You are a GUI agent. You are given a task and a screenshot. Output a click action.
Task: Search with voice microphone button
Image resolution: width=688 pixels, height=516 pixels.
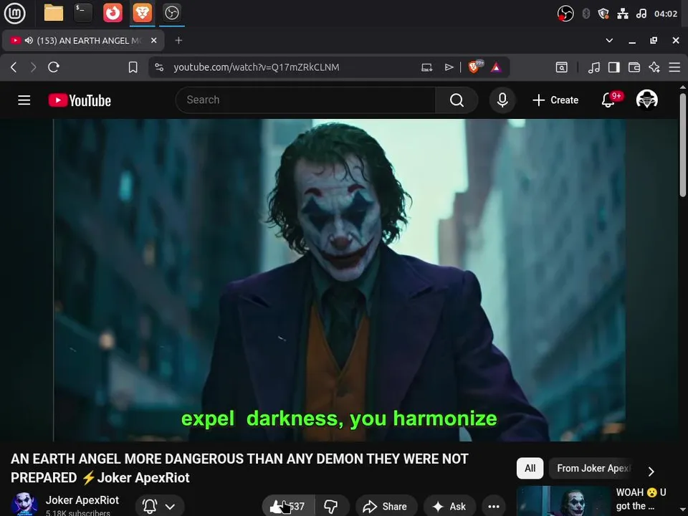pos(502,100)
